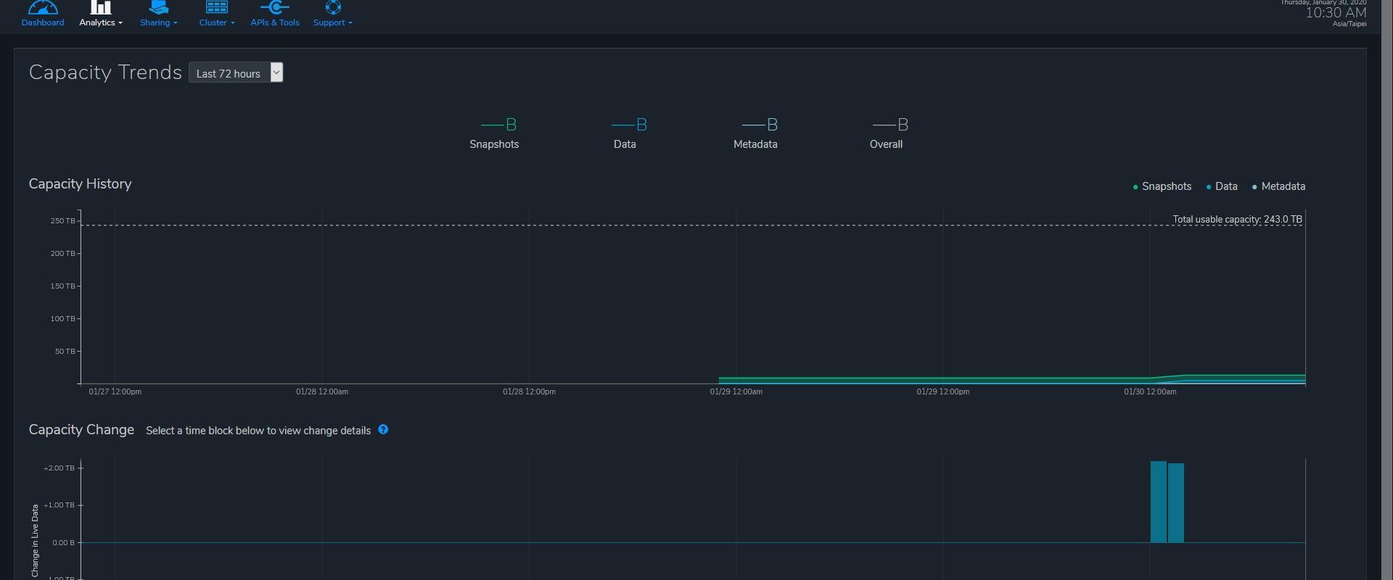Toggle Metadata series in Capacity History legend
This screenshot has height=580, width=1393.
tap(1278, 186)
